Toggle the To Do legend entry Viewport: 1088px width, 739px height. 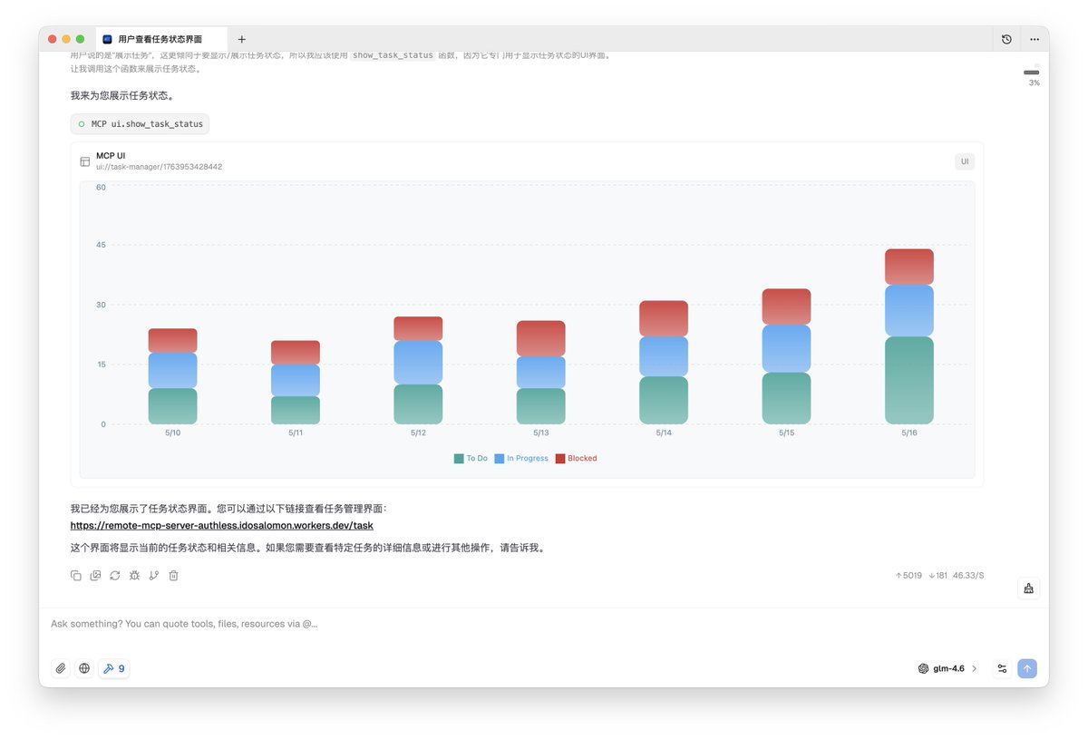click(471, 459)
